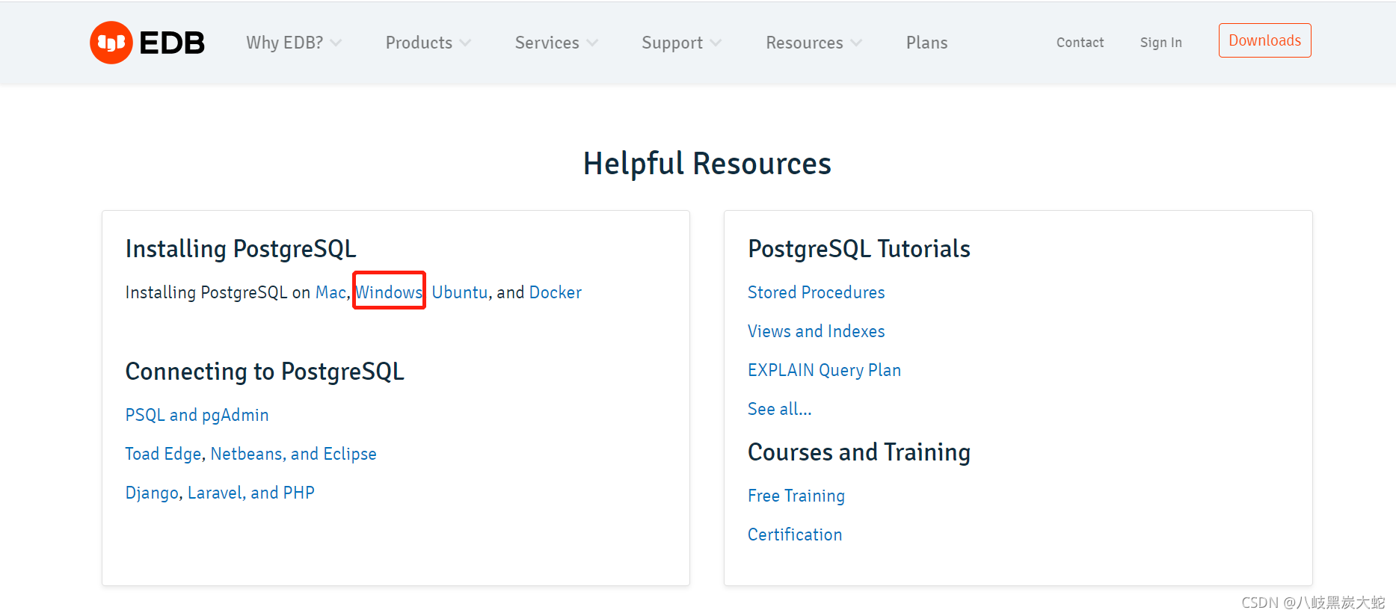Open the Mac installation link
This screenshot has height=616, width=1396.
pyautogui.click(x=330, y=292)
